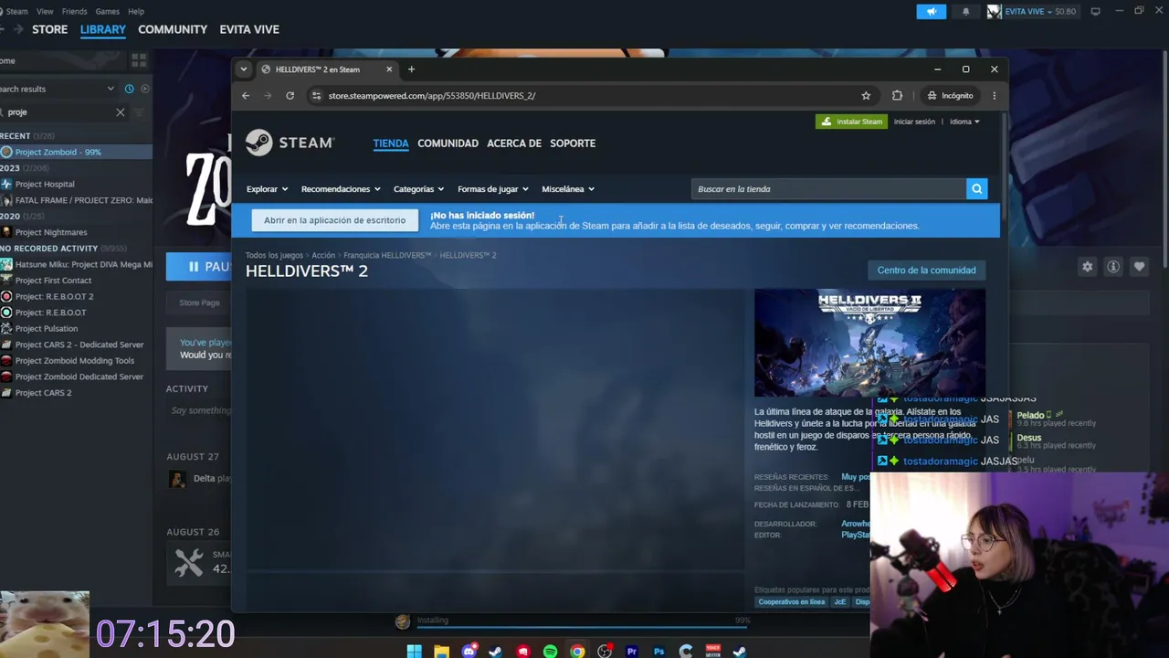Favorite Project Zomboid with heart icon
Viewport: 1169px width, 658px height.
pos(1139,267)
